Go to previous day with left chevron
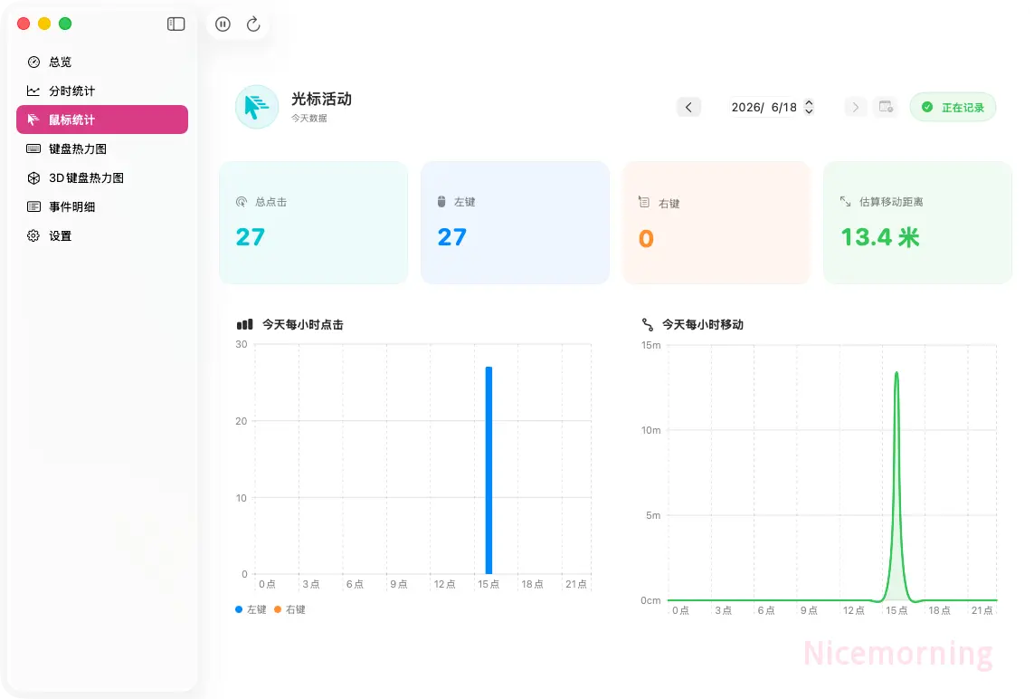The width and height of the screenshot is (1034, 699). click(688, 107)
